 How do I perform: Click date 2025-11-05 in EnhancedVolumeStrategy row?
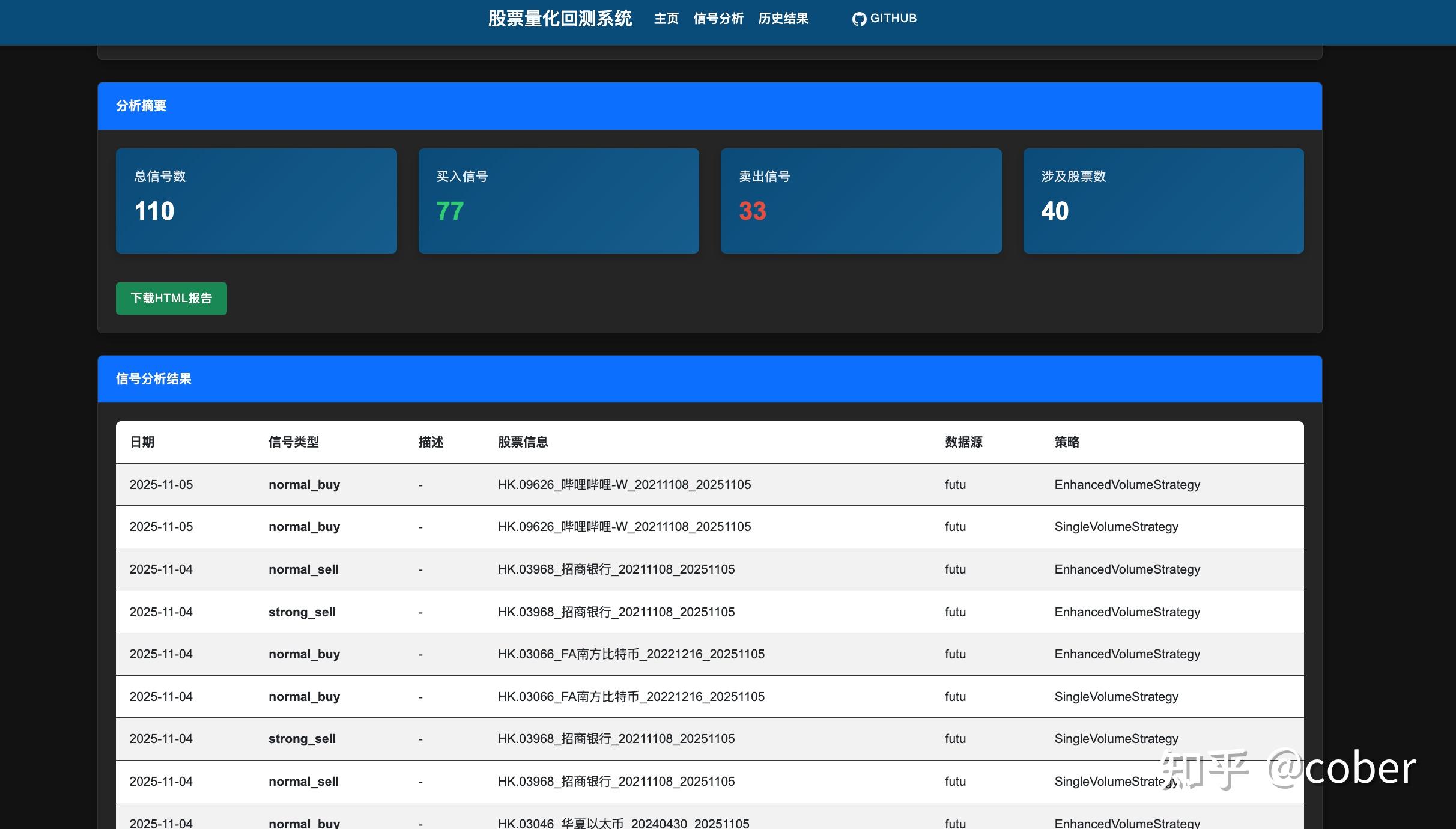[x=161, y=485]
